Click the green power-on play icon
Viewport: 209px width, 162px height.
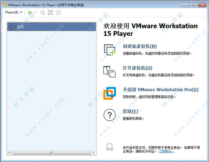point(30,13)
